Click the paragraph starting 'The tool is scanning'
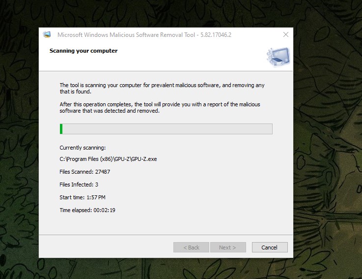Viewport: 362px width, 279px height. click(162, 88)
